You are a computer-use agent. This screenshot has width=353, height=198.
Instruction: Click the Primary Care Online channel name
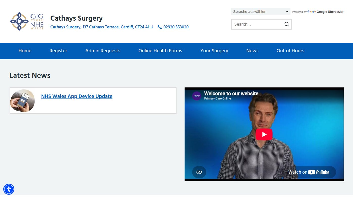pos(218,98)
